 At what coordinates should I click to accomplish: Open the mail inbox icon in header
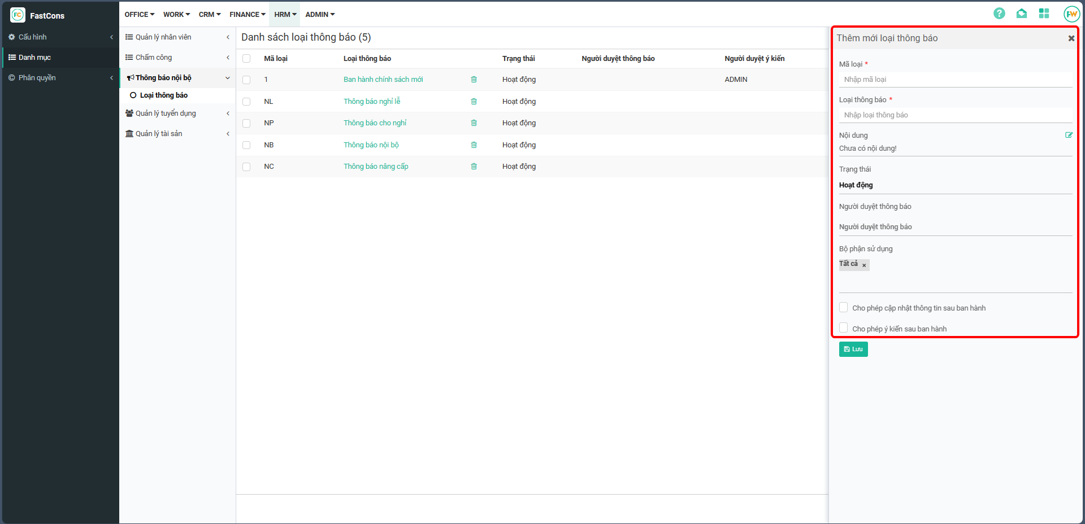click(1022, 14)
